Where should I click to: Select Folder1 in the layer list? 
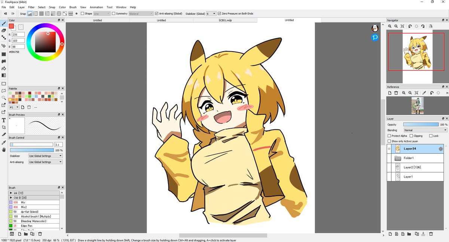tap(415, 158)
